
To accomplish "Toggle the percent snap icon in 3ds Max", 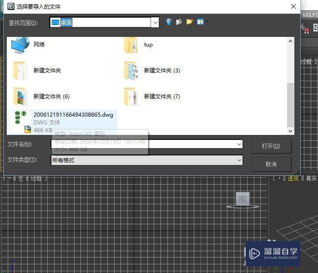I will pyautogui.click(x=305, y=28).
